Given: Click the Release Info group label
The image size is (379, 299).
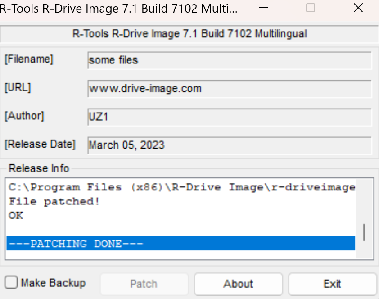Looking at the screenshot, I should (x=39, y=168).
